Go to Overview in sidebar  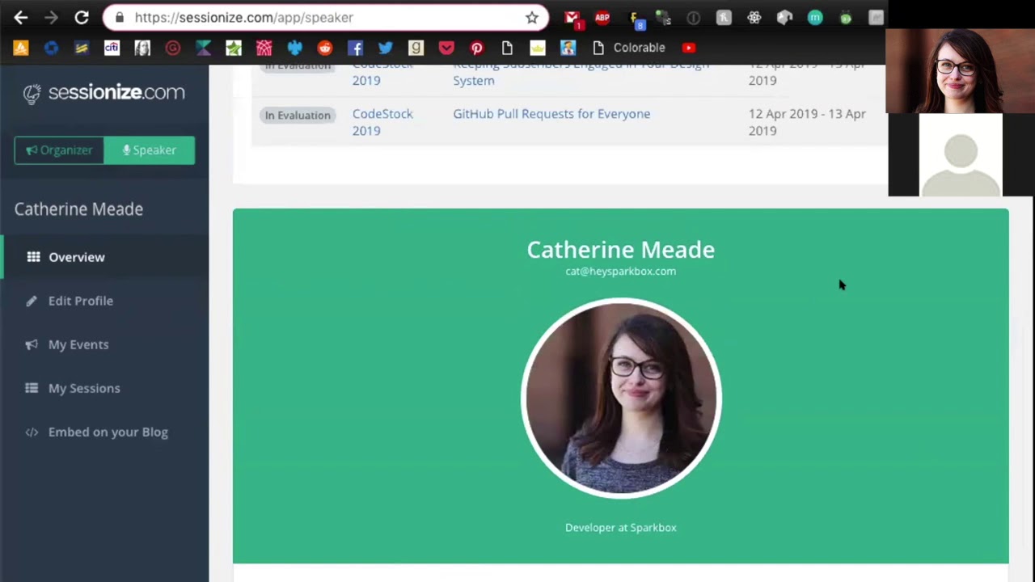tap(76, 257)
